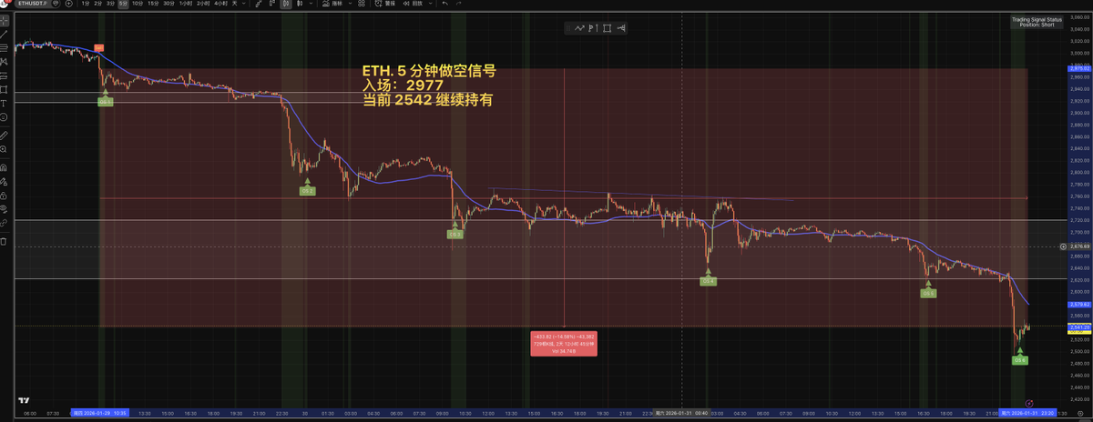This screenshot has height=422, width=1093.
Task: Open the 指标 indicators menu
Action: (333, 4)
